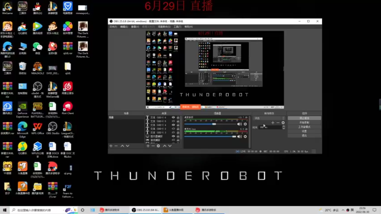Toggle visibility of text (GDI+) 6 source
Image resolution: width=381 pixels, height=214 pixels.
tap(173, 117)
